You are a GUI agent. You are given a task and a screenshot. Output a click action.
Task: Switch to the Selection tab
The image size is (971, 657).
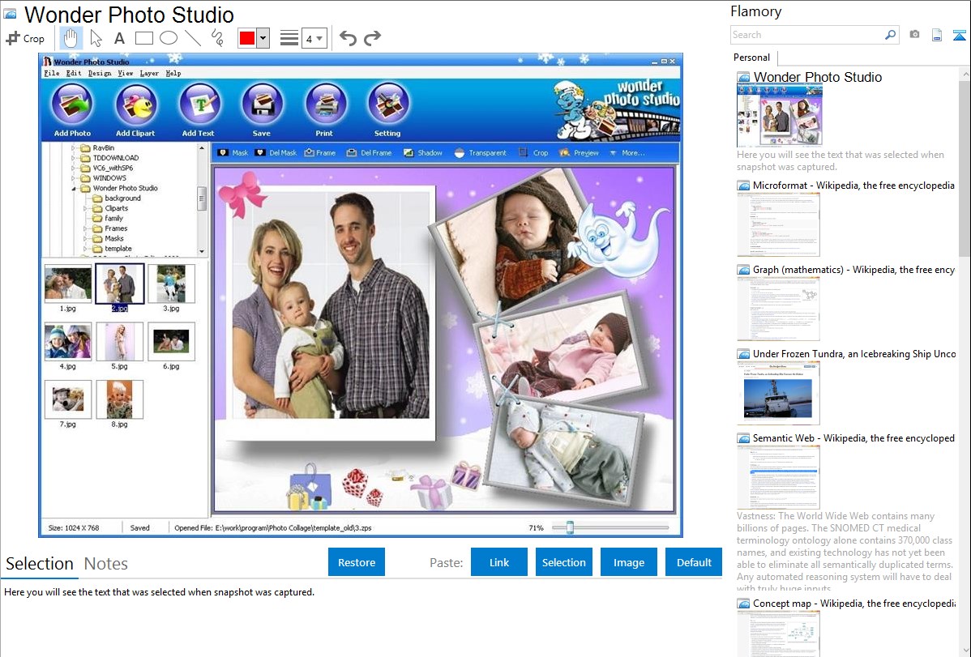[40, 564]
